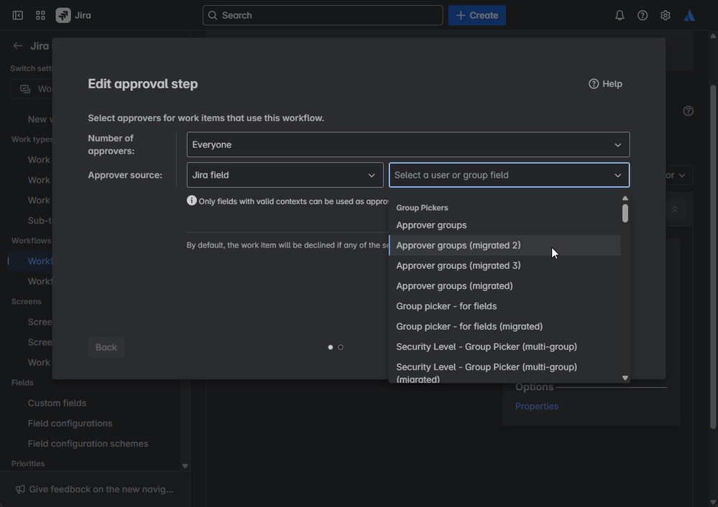
Task: Choose Group picker - for fields option
Action: coord(446,306)
